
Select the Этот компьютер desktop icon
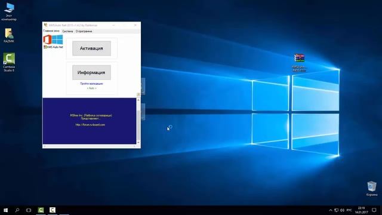click(x=9, y=11)
